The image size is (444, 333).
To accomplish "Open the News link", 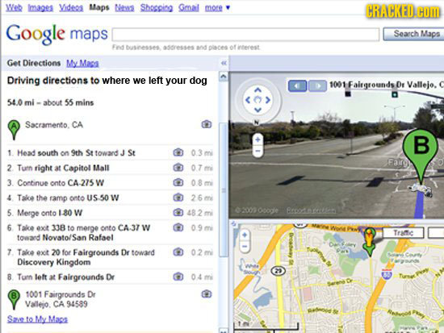I will click(124, 7).
